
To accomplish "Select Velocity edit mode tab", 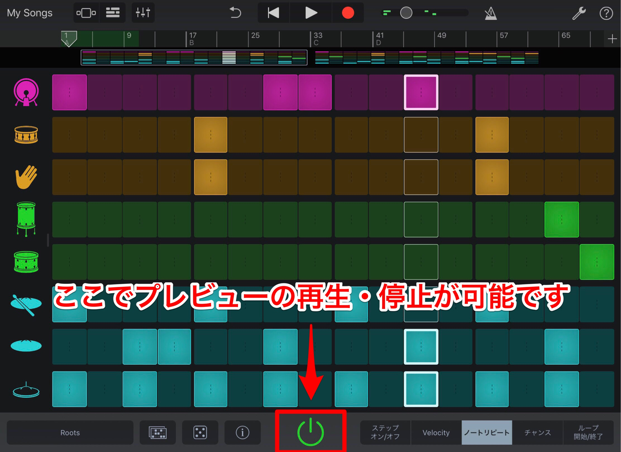I will click(436, 433).
